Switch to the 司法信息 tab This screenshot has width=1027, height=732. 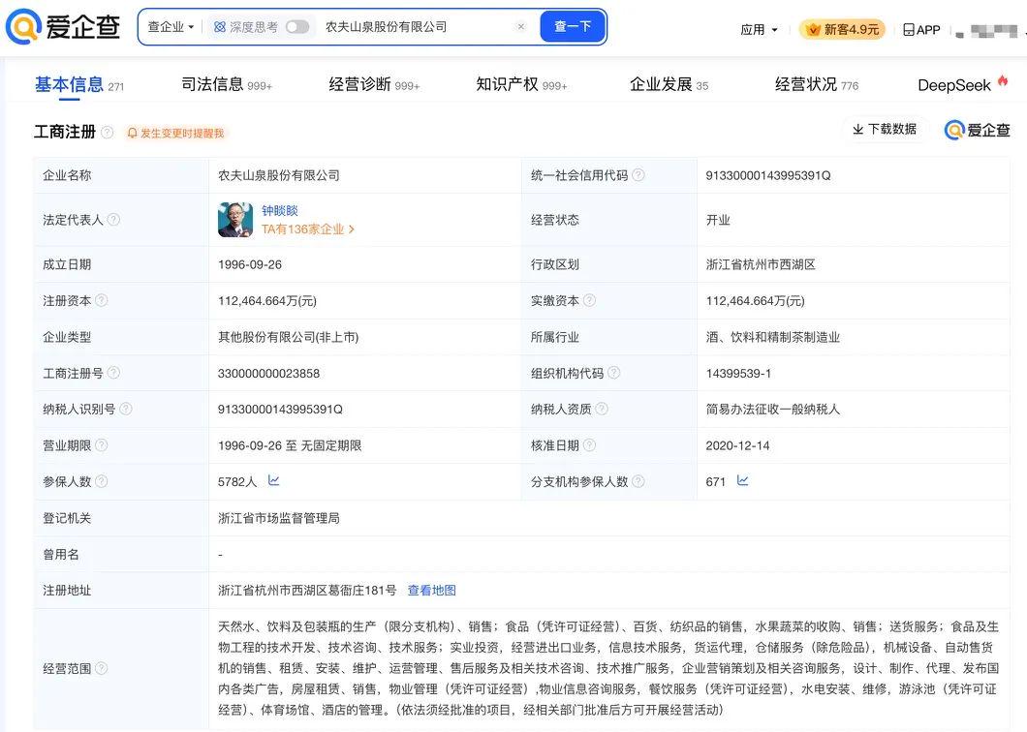(227, 85)
